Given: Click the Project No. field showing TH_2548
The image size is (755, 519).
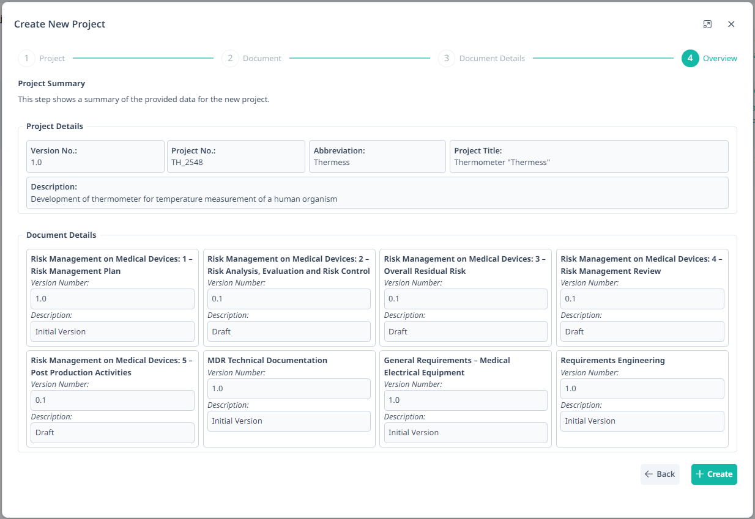Looking at the screenshot, I should pyautogui.click(x=236, y=156).
